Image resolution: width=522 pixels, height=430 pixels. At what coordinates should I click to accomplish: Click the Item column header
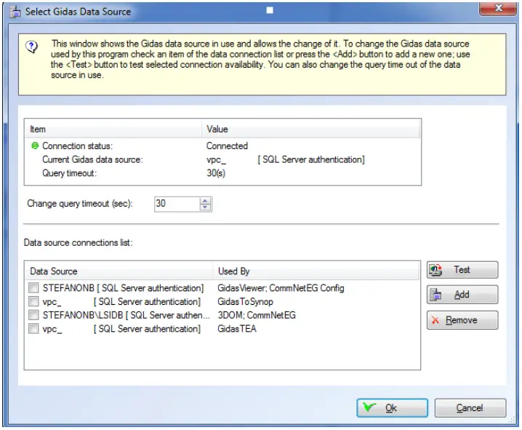point(113,130)
